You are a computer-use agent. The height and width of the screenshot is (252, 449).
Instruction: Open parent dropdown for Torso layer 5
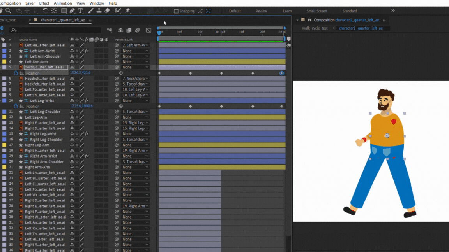tap(135, 67)
